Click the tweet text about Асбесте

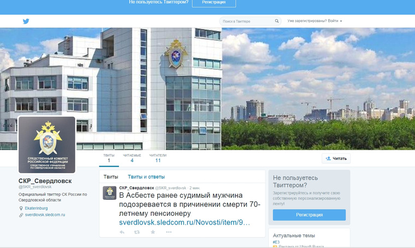tap(190, 204)
